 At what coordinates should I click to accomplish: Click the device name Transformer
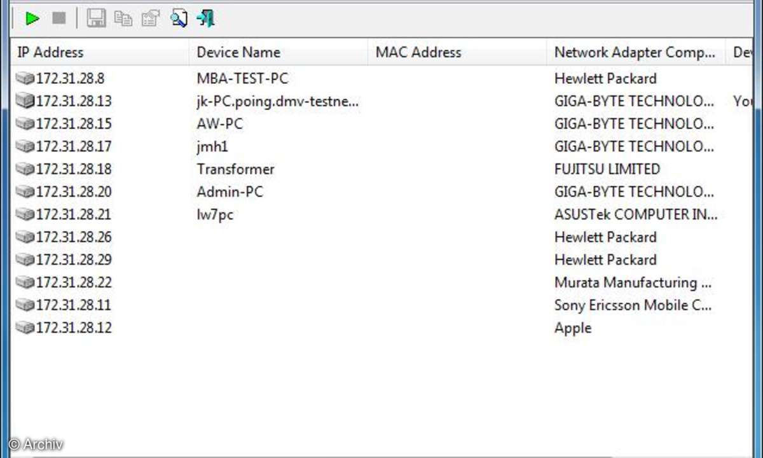[x=236, y=169]
